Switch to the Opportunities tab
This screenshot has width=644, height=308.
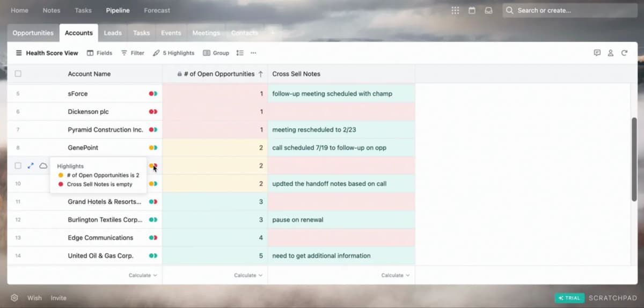coord(33,33)
